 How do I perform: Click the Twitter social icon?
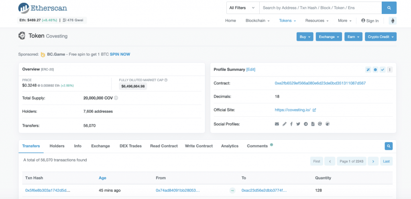pos(298,124)
